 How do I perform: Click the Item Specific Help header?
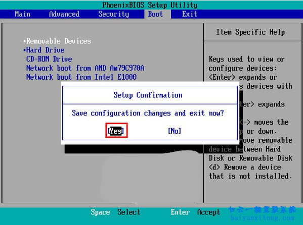[x=250, y=32]
